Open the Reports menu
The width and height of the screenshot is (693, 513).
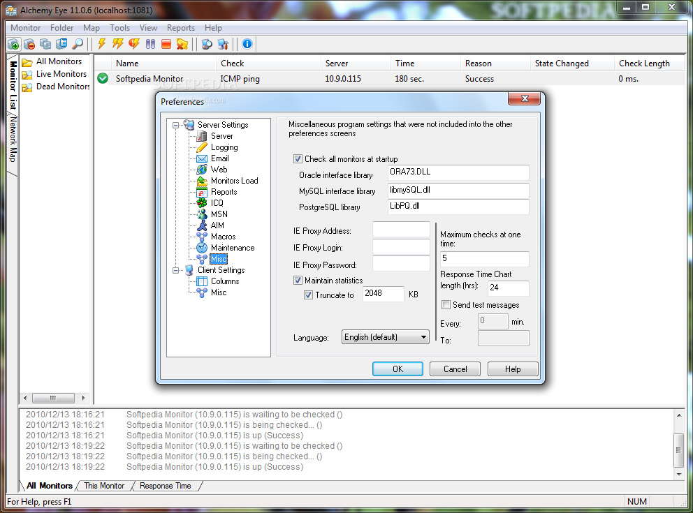180,28
